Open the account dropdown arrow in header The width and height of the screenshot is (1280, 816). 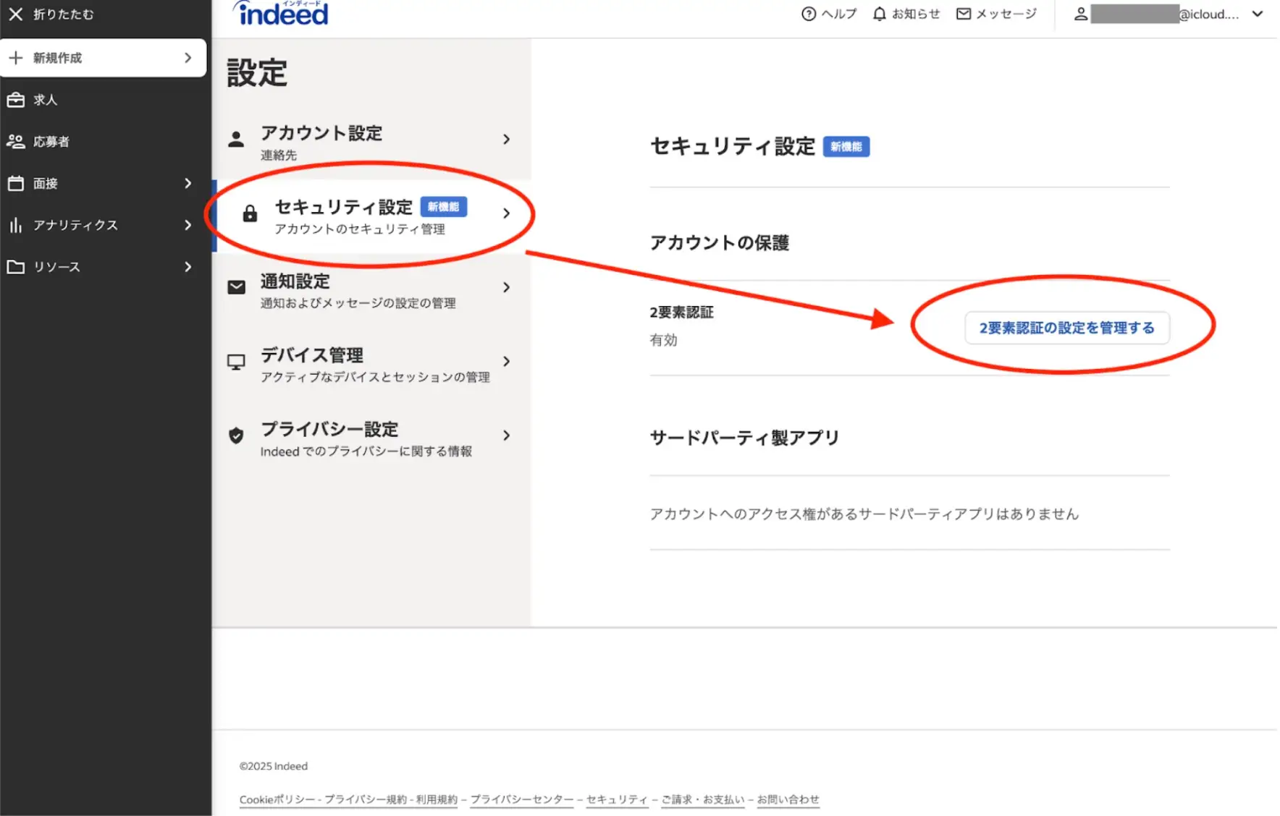(x=1258, y=14)
